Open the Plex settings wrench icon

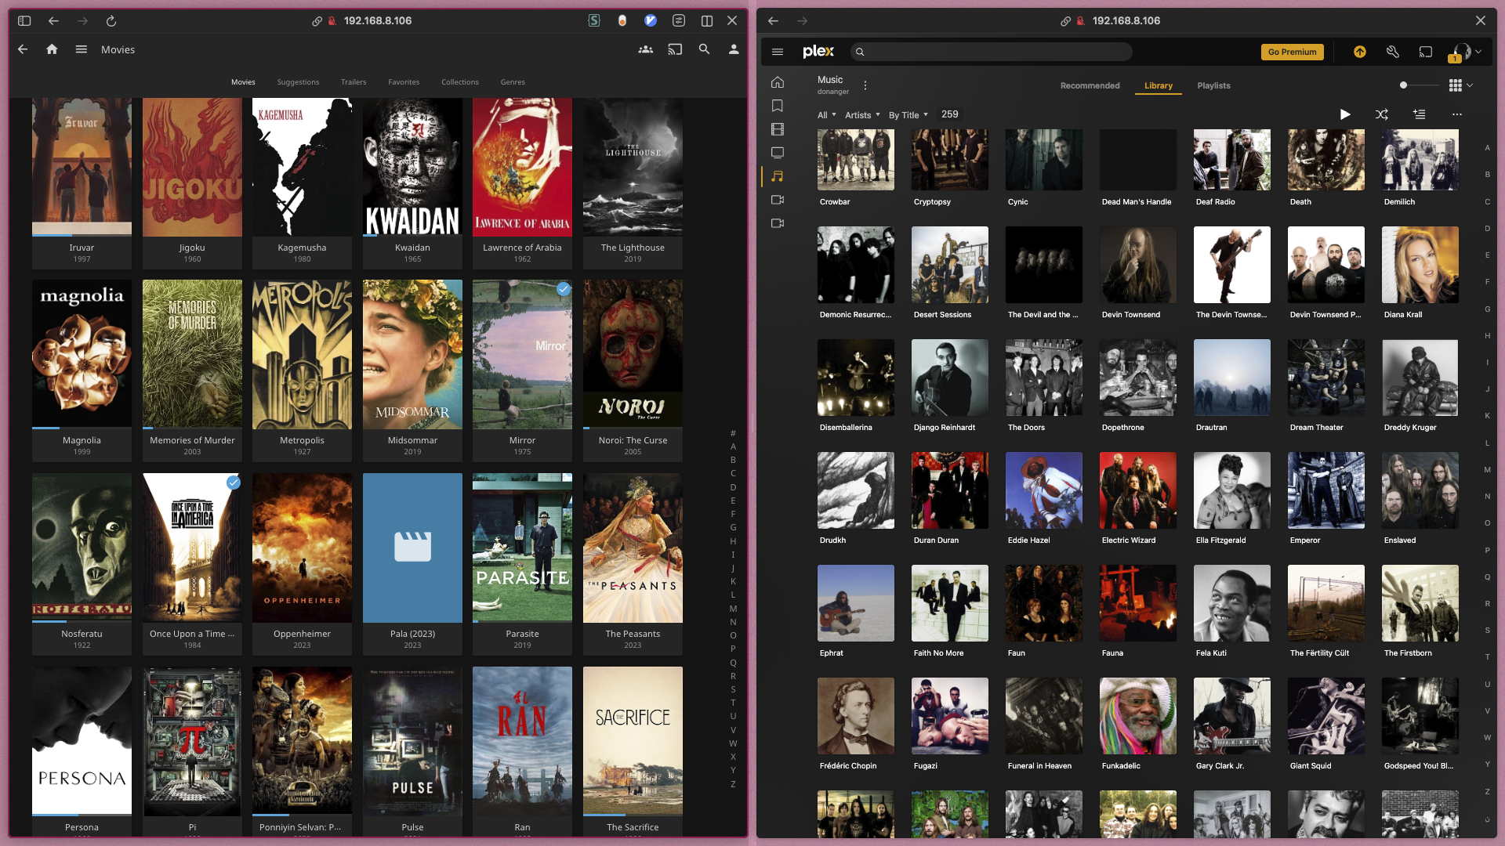[1393, 52]
